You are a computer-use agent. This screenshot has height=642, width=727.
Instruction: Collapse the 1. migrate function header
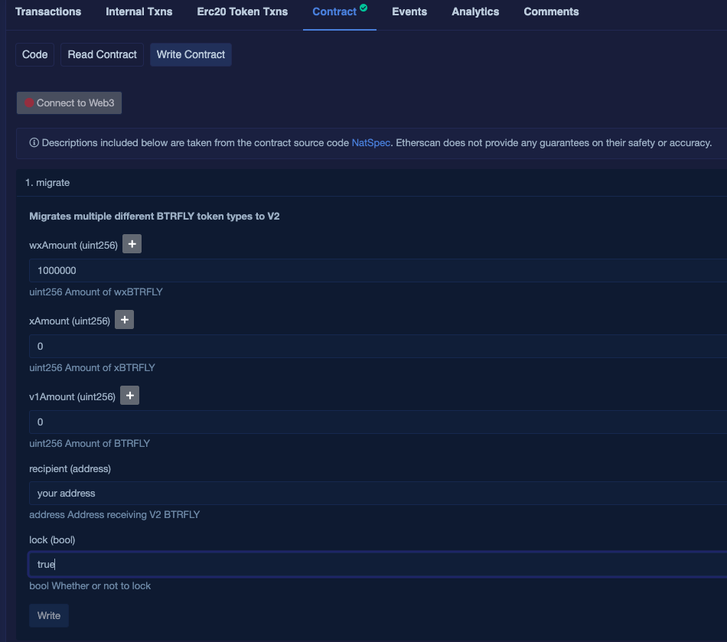[x=371, y=183]
